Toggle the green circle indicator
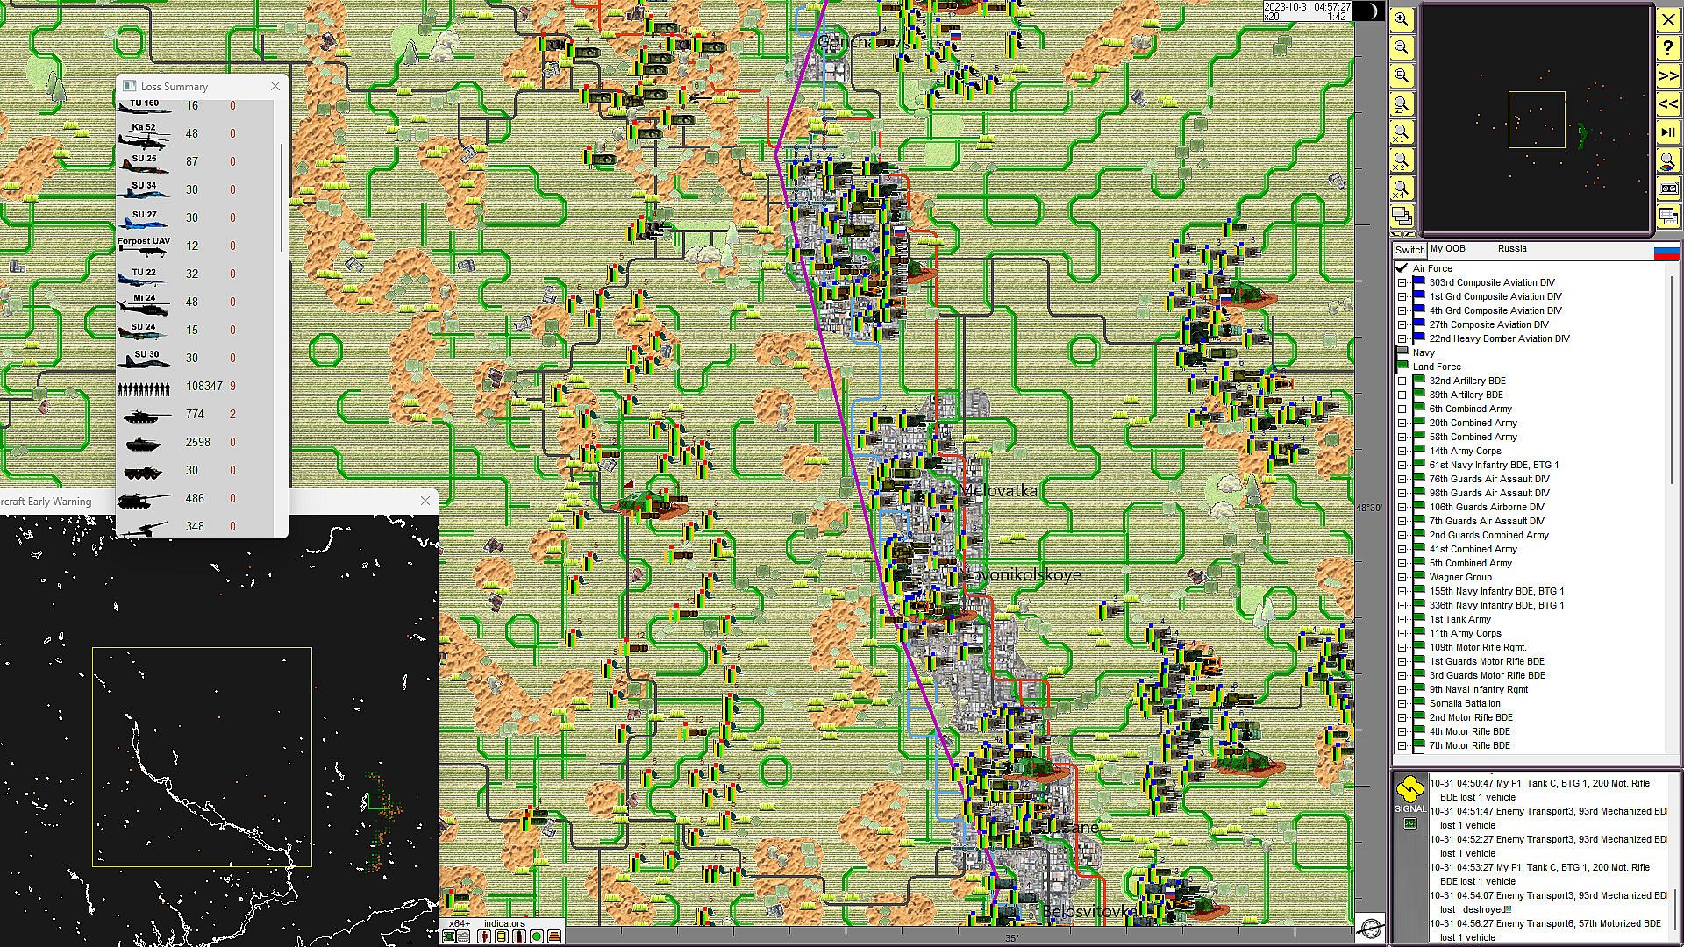The height and width of the screenshot is (947, 1684). [x=536, y=936]
